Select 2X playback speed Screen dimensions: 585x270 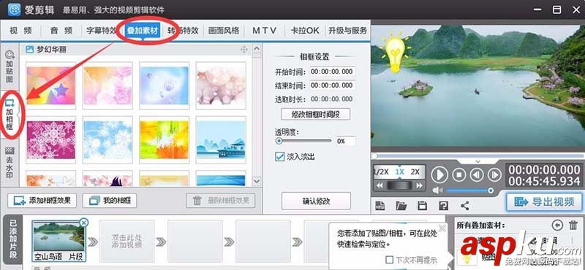[x=415, y=171]
